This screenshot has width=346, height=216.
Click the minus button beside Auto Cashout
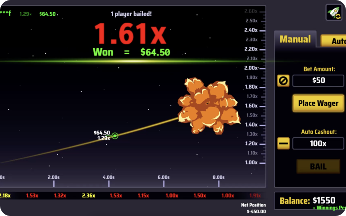[x=283, y=143]
